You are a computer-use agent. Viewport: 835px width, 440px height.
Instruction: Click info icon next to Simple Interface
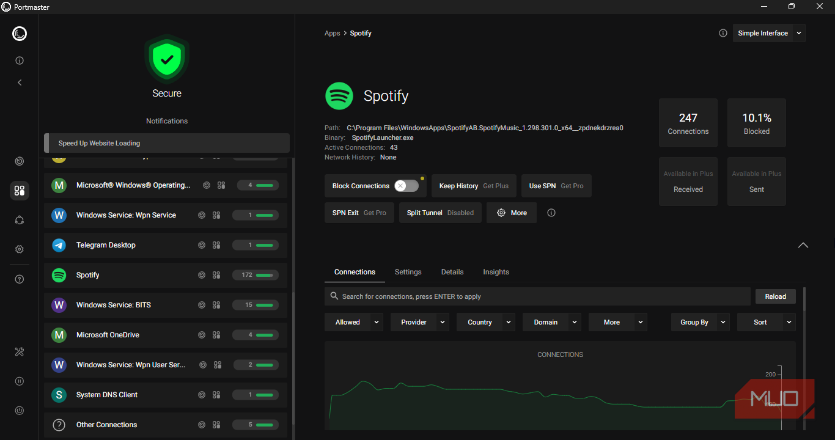click(723, 33)
